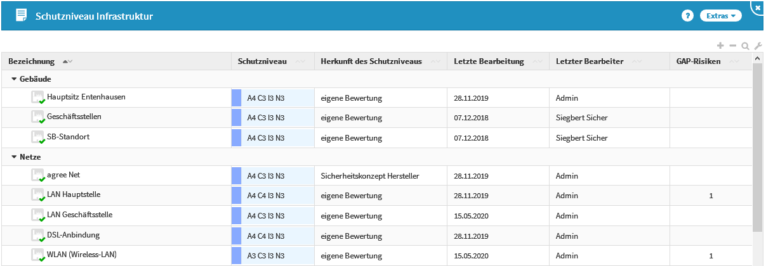Image resolution: width=766 pixels, height=266 pixels.
Task: Click the WLAN (Wireless-LAN) item icon
Action: [x=38, y=255]
